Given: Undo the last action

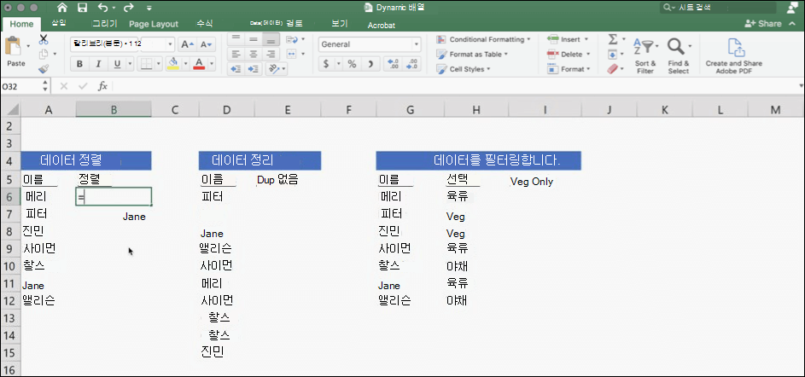Looking at the screenshot, I should (x=103, y=8).
